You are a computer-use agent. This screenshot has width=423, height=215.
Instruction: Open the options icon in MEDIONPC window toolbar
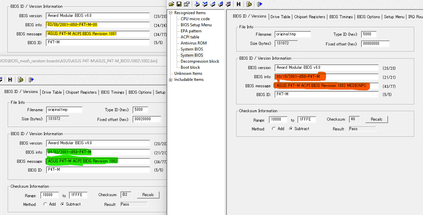pyautogui.click(x=249, y=4)
